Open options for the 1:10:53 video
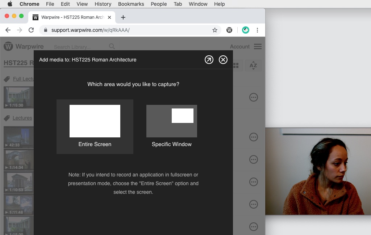Screen dimensions: 371x235 tap(253, 182)
